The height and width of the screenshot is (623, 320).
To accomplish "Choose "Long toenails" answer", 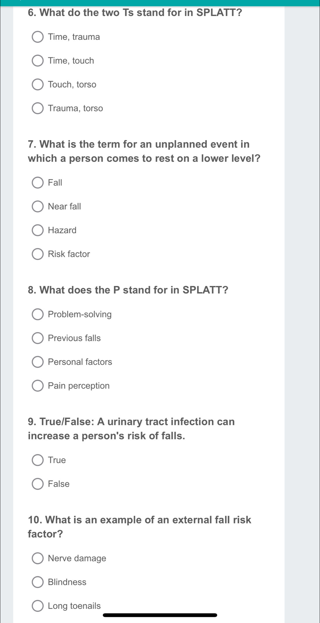I will 38,606.
